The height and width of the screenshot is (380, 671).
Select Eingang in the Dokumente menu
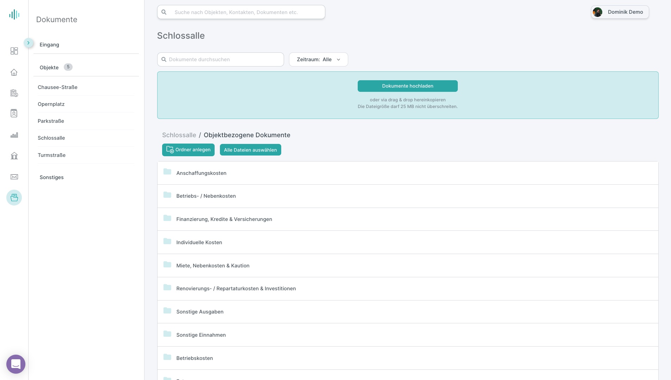tap(49, 45)
